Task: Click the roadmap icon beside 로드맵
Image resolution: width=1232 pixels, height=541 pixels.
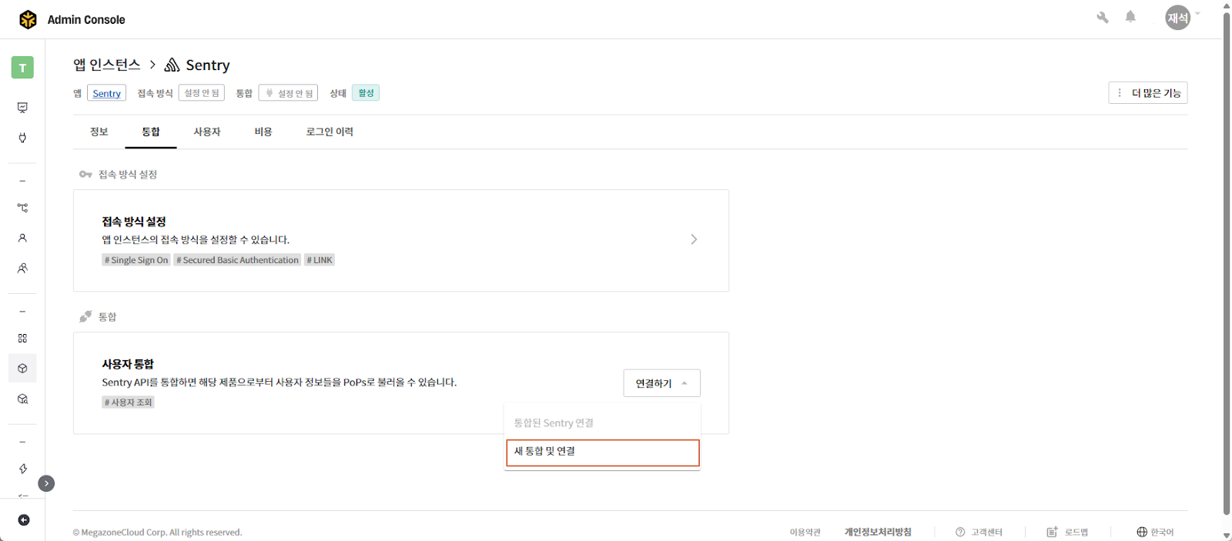Action: (1052, 532)
